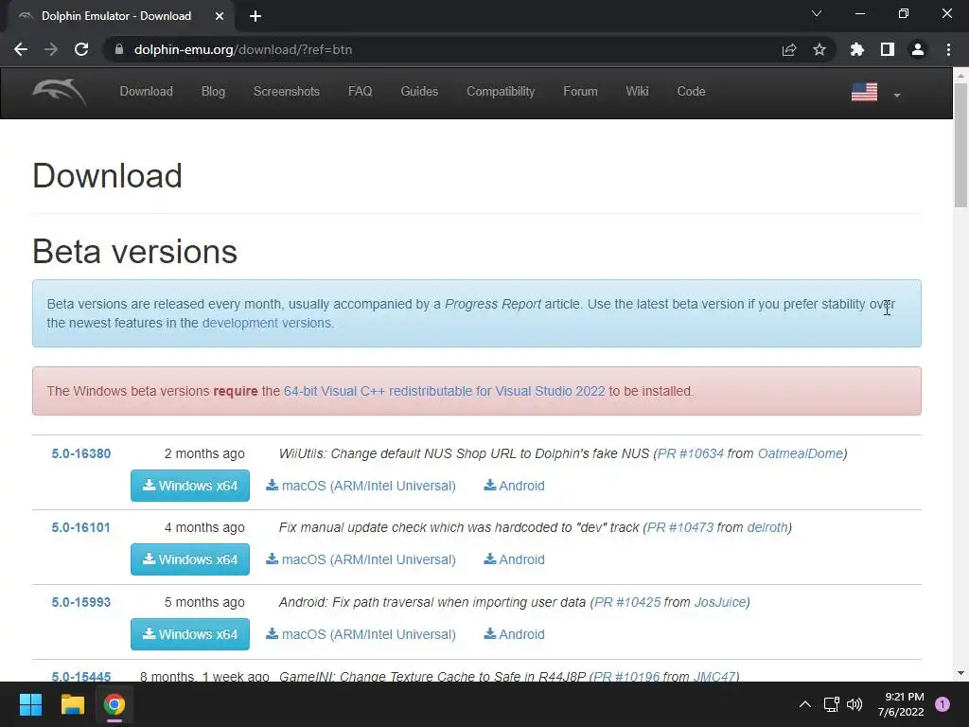Viewport: 969px width, 727px height.
Task: Open the notification badge in the taskbar
Action: 942,704
